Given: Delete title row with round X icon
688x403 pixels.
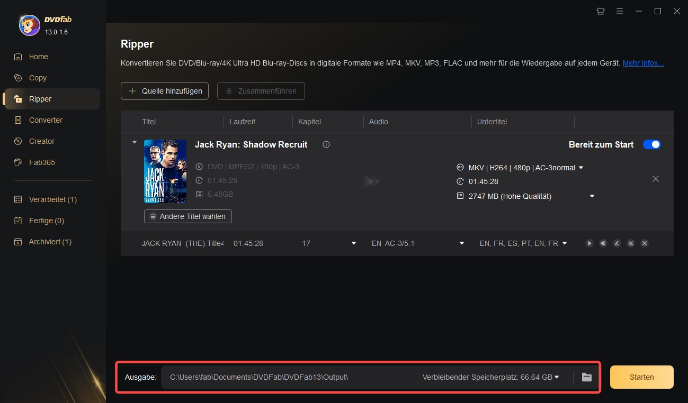Looking at the screenshot, I should (645, 243).
